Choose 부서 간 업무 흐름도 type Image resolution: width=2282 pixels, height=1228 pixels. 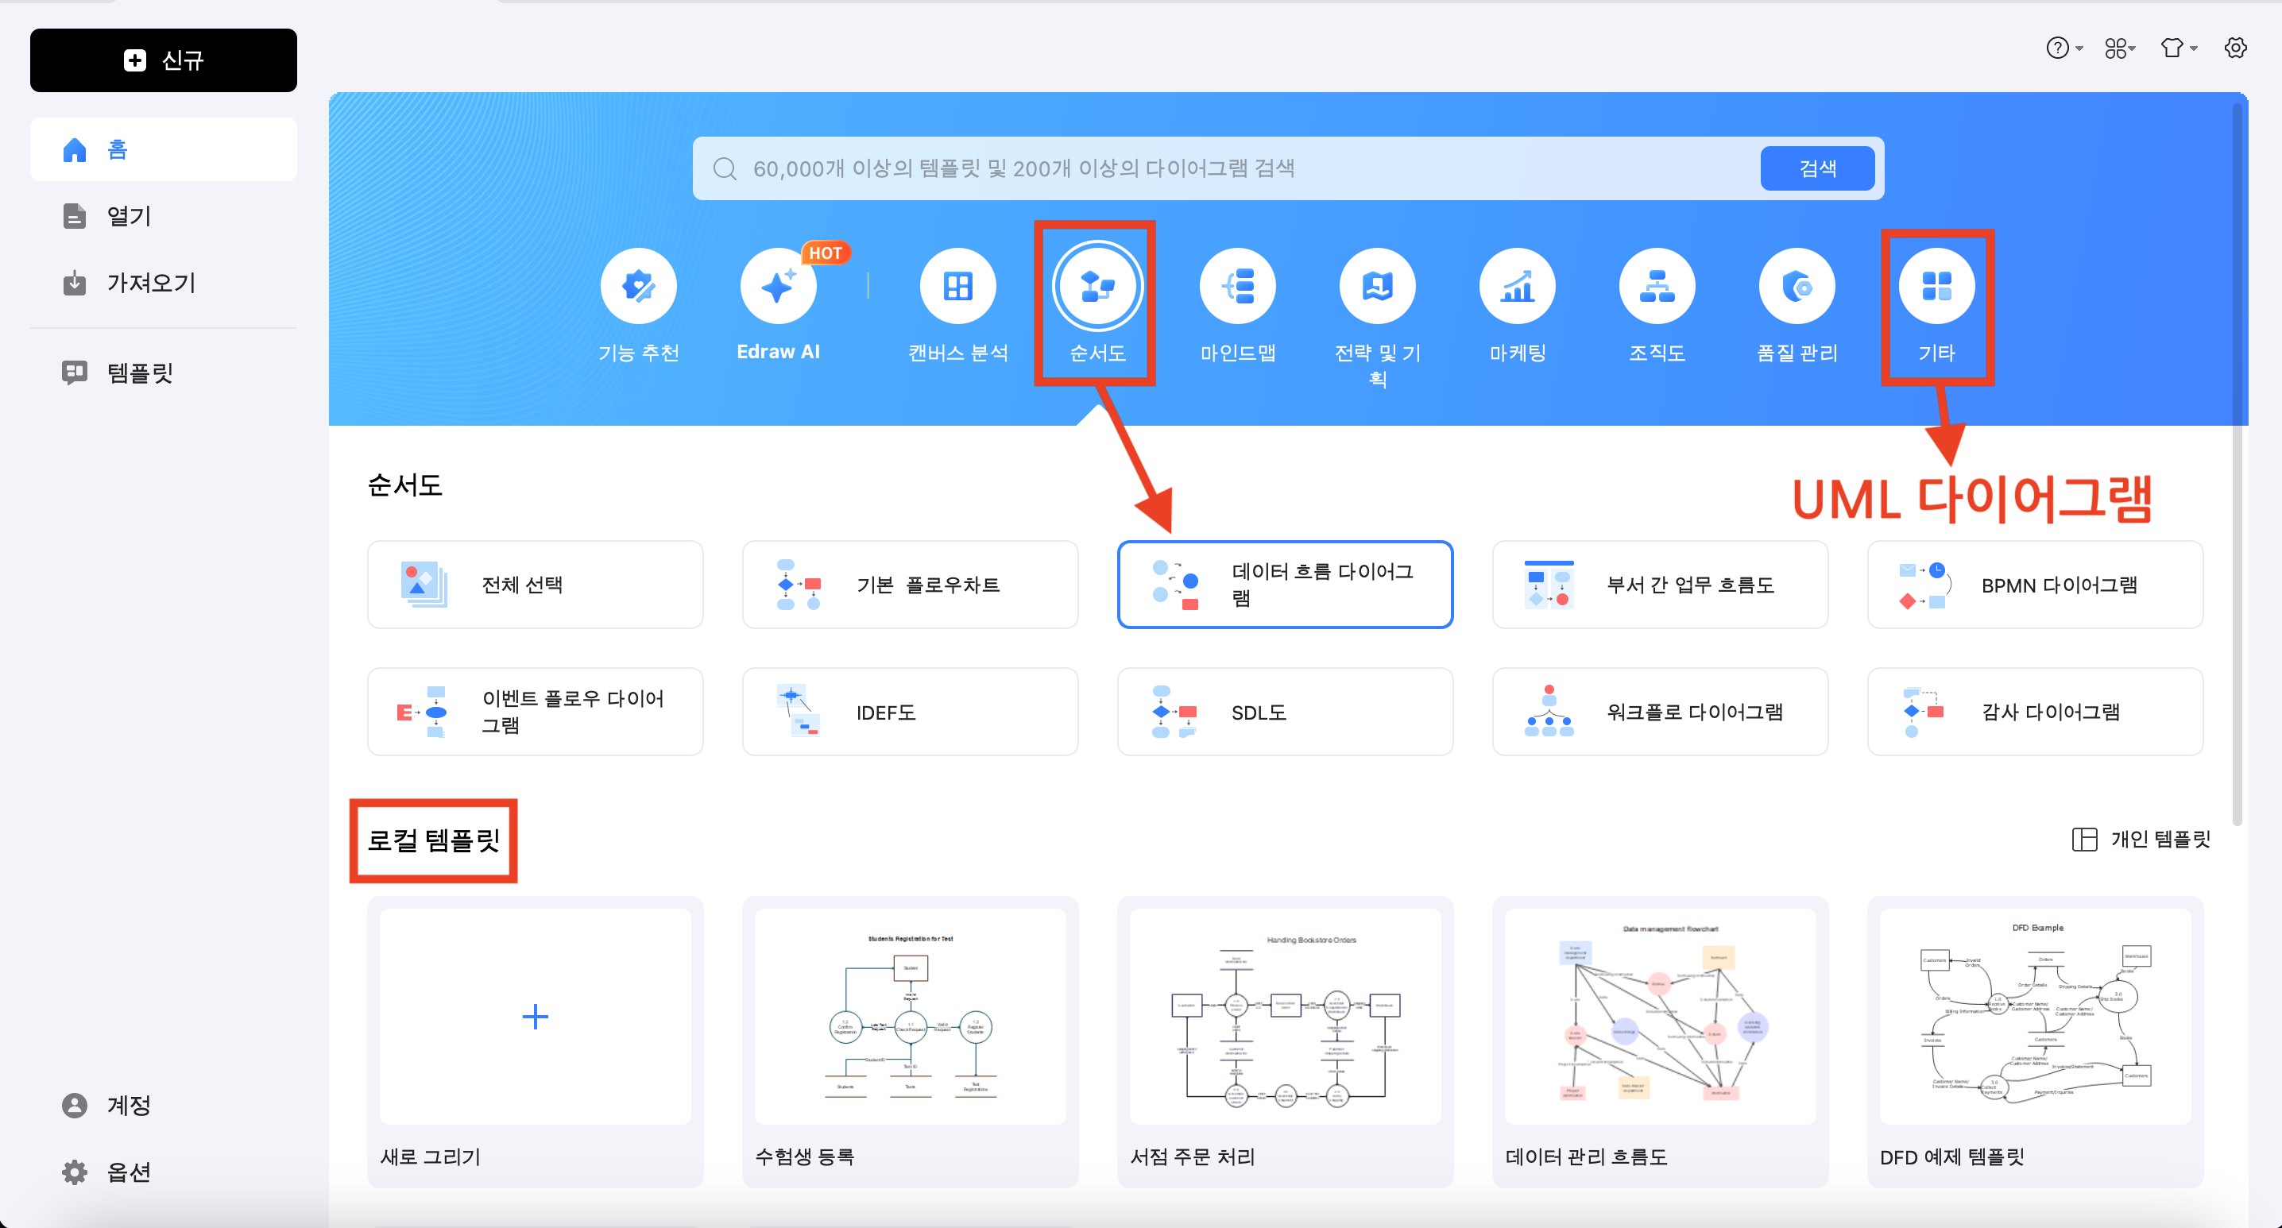click(1660, 585)
